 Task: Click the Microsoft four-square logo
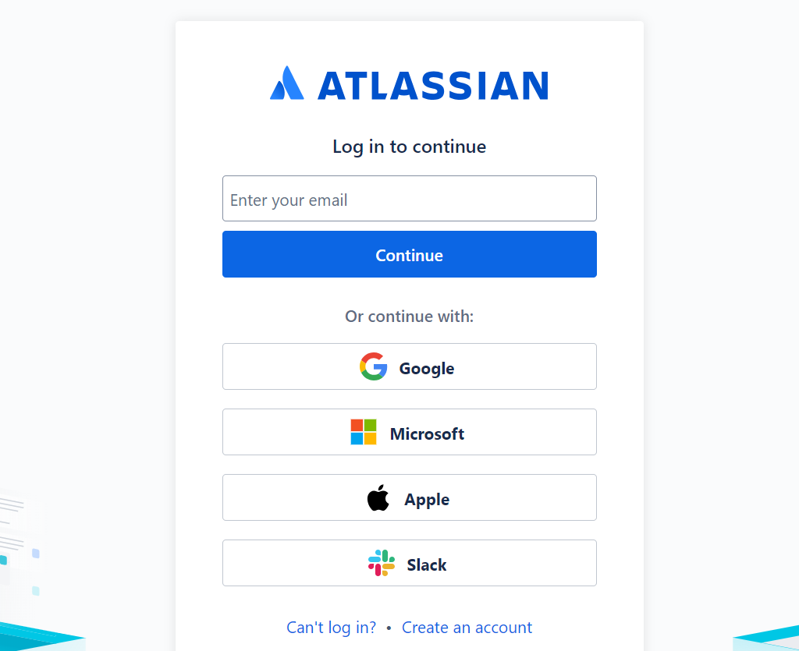point(364,432)
